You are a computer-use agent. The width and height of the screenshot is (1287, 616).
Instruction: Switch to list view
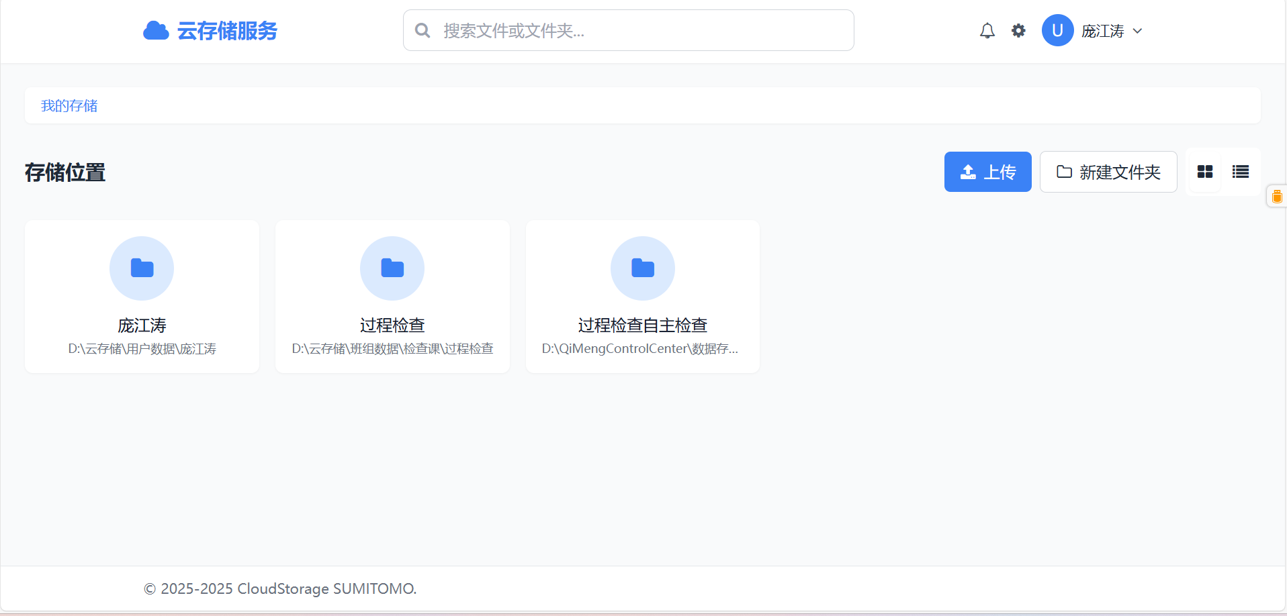[1240, 172]
